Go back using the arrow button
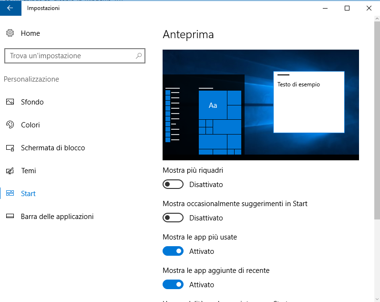 (x=10, y=8)
